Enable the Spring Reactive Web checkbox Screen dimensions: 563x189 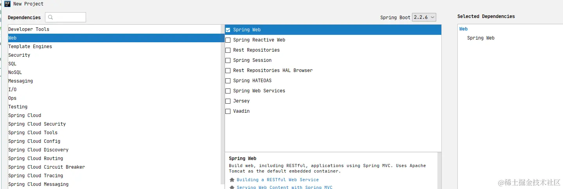(x=228, y=40)
